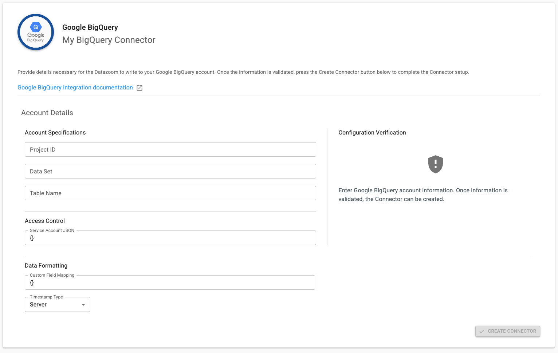Viewport: 558px width, 353px height.
Task: Select the Table Name input box
Action: click(x=170, y=193)
